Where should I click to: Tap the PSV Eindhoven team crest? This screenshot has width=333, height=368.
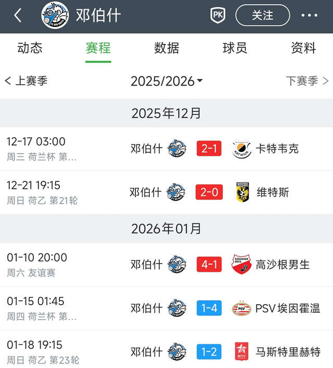click(241, 308)
